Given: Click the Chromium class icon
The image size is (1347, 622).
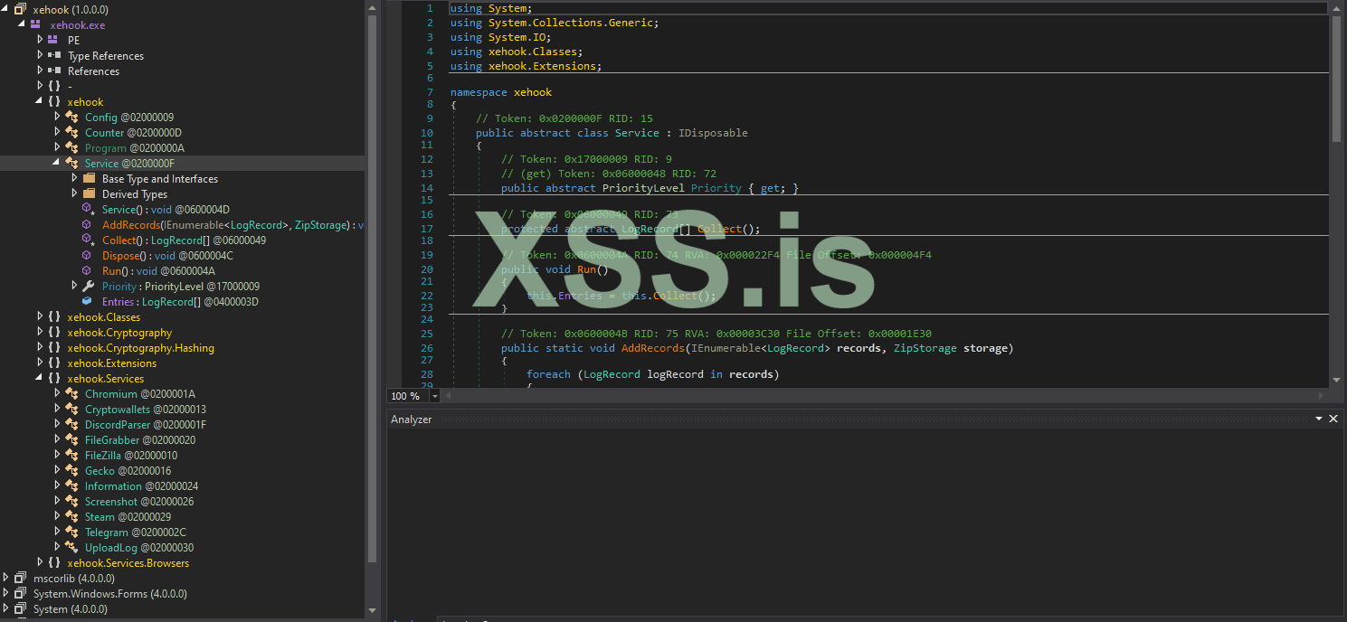Looking at the screenshot, I should (x=71, y=394).
